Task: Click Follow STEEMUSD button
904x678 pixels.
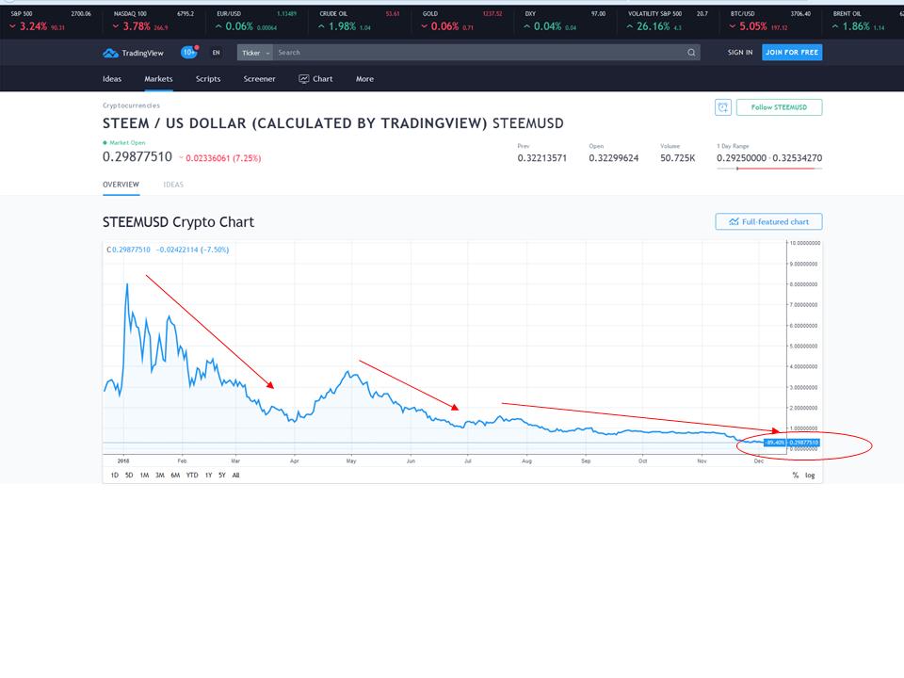Action: pyautogui.click(x=779, y=107)
